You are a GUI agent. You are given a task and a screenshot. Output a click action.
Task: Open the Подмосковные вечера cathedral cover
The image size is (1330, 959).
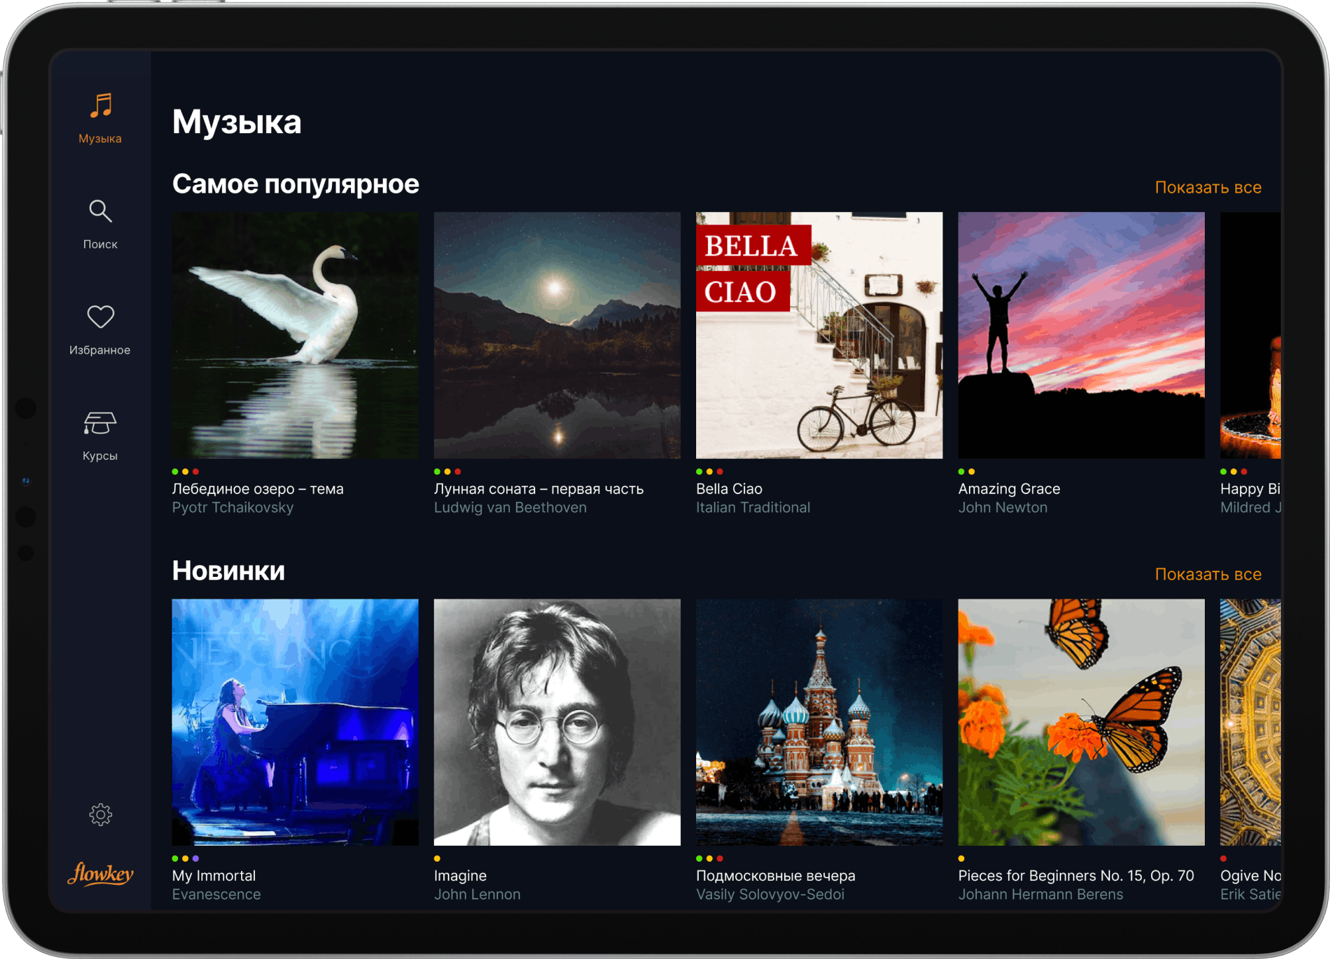pos(819,722)
